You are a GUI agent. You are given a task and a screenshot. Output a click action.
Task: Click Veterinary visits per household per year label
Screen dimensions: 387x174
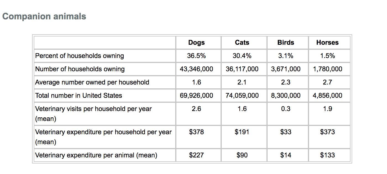93,109
